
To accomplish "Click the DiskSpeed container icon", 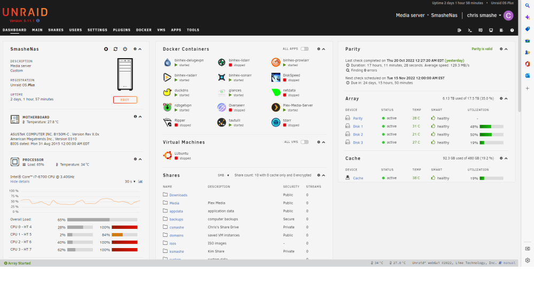I will tap(276, 77).
